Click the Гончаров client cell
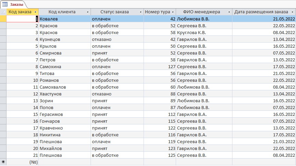The width and height of the screenshot is (296, 166). (x=65, y=121)
